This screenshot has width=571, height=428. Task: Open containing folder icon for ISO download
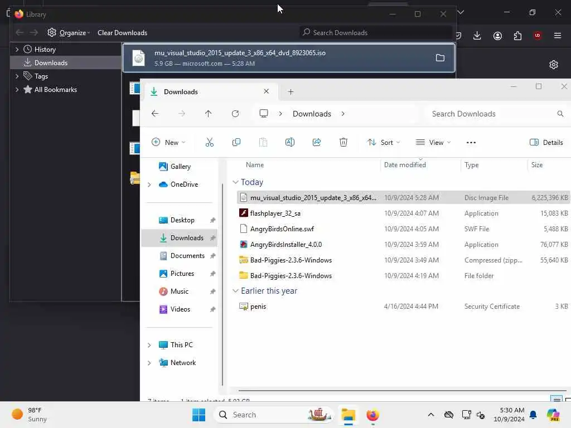pyautogui.click(x=440, y=58)
